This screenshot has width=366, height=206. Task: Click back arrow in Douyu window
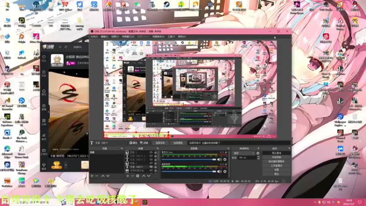click(x=60, y=47)
